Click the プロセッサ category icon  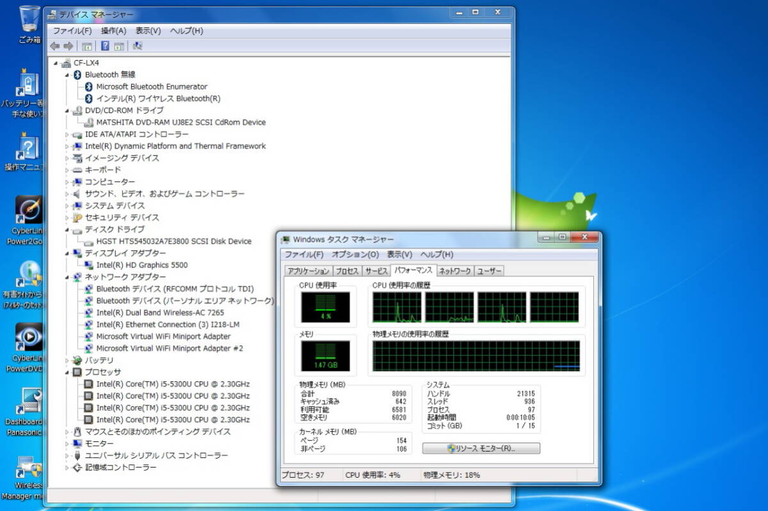coord(77,372)
